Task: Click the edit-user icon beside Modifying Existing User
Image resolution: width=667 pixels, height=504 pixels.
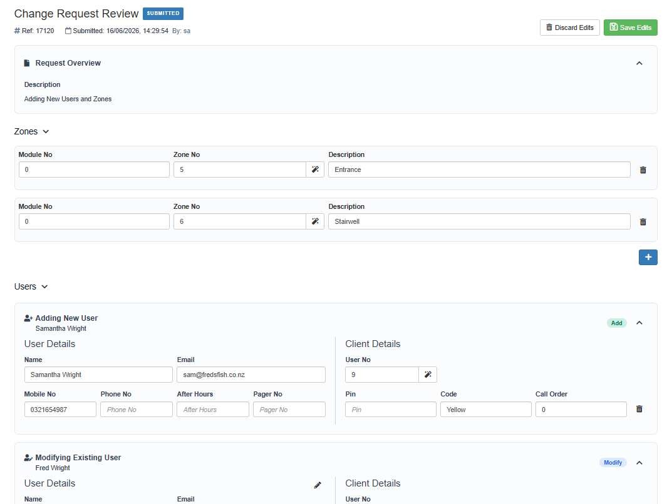Action: pos(29,457)
